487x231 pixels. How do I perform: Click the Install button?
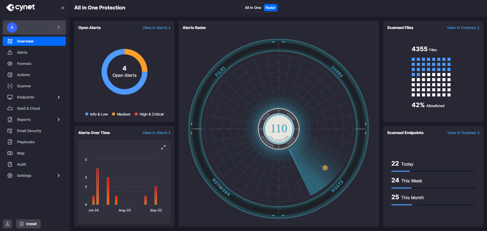[28, 224]
